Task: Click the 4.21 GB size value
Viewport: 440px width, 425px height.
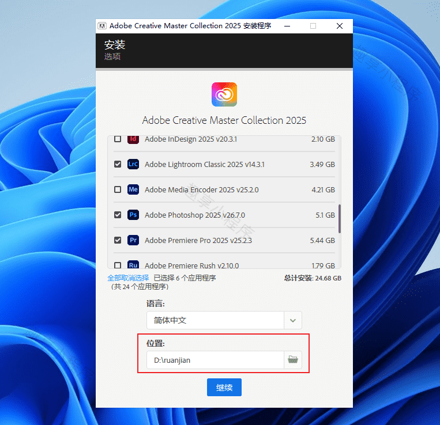Action: (323, 189)
